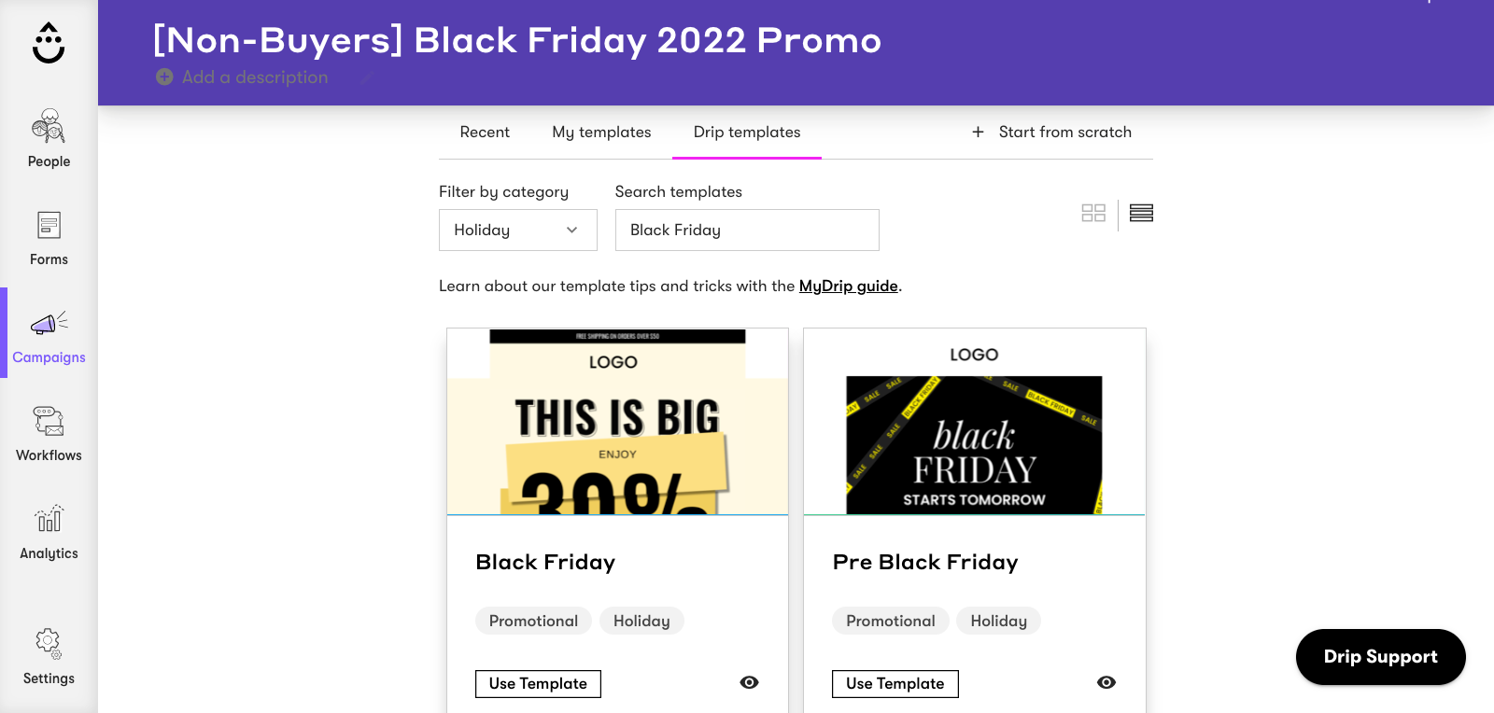Open Settings gear icon
The image size is (1494, 713).
click(x=49, y=643)
